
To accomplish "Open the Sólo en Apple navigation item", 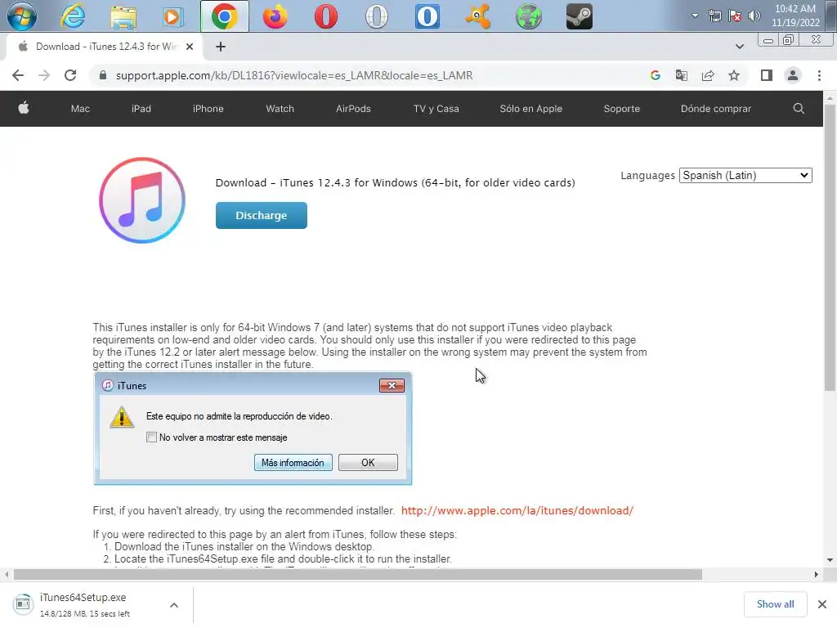I will click(x=531, y=109).
